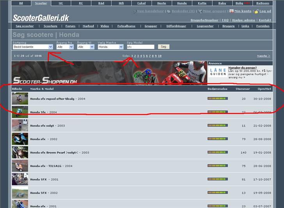Open the Fotoalbums menu item
The height and width of the screenshot is (208, 284).
pos(126,26)
